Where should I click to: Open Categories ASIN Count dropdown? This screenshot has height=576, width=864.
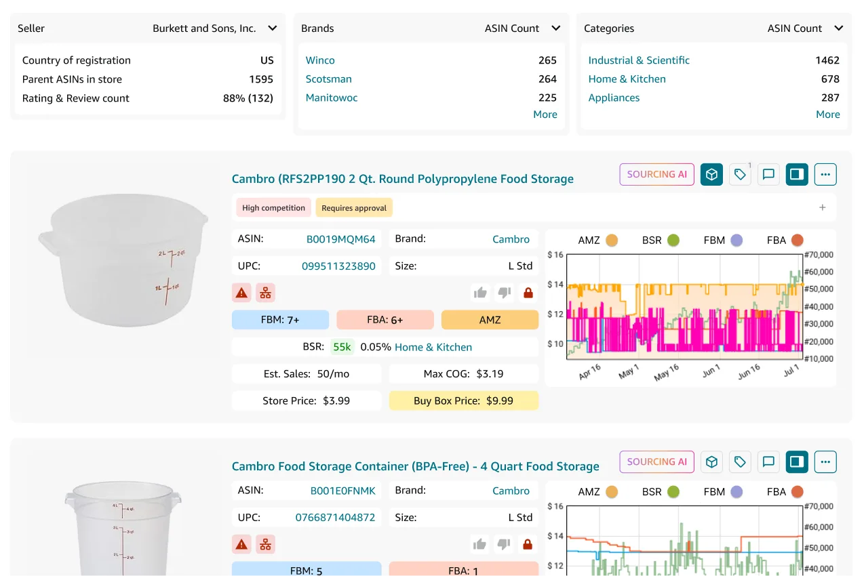pyautogui.click(x=805, y=28)
